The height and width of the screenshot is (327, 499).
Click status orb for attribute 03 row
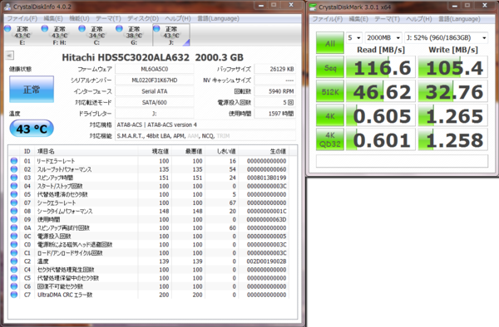click(14, 178)
